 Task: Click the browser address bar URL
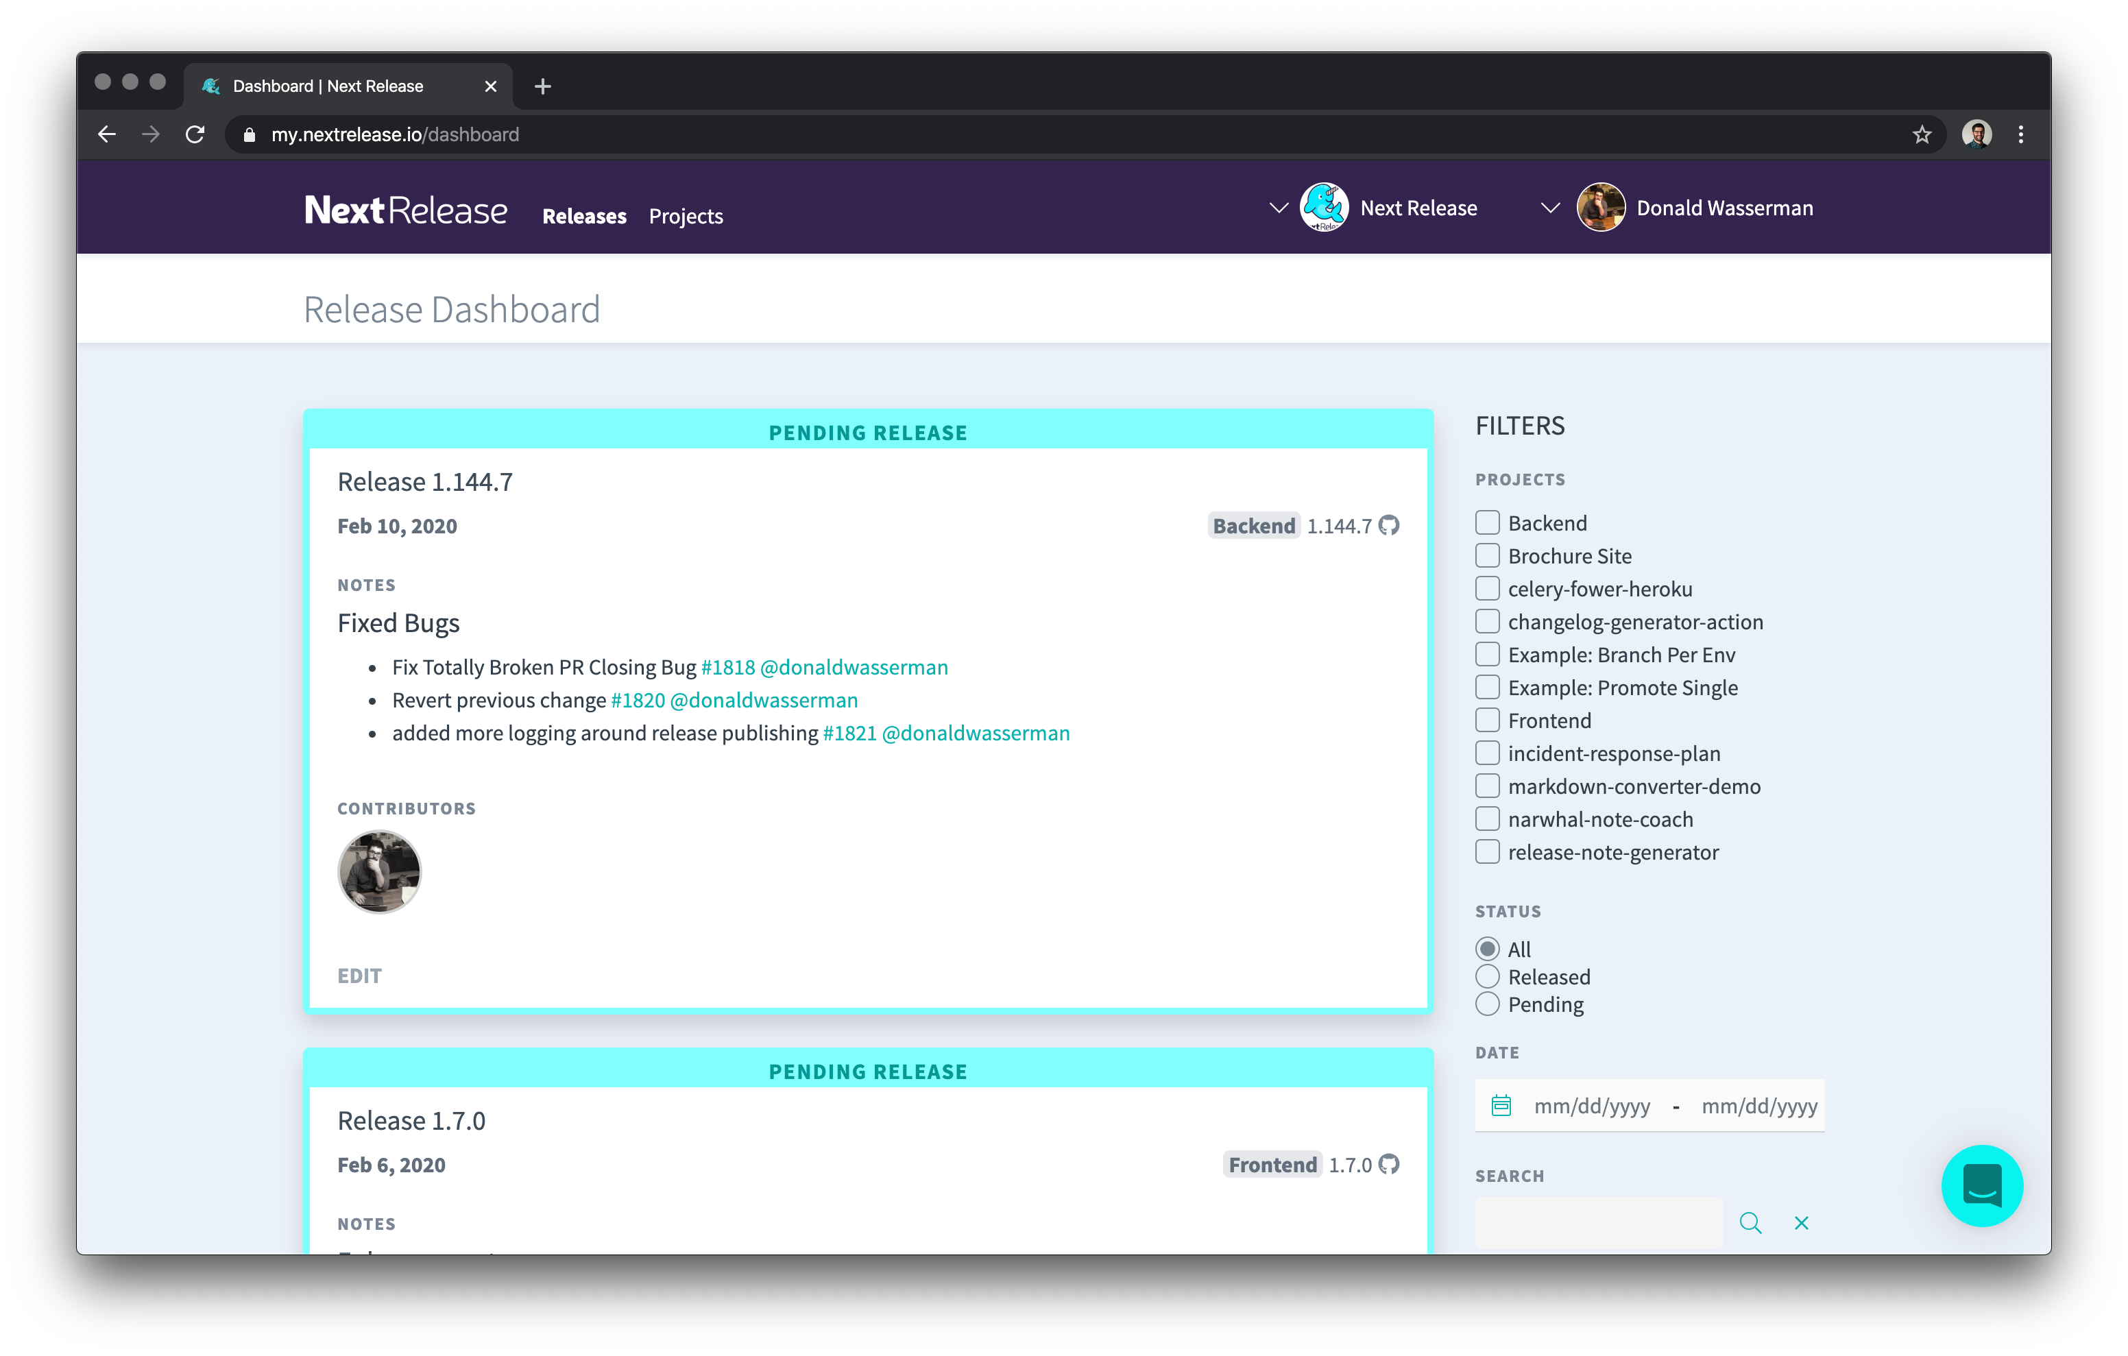[395, 134]
